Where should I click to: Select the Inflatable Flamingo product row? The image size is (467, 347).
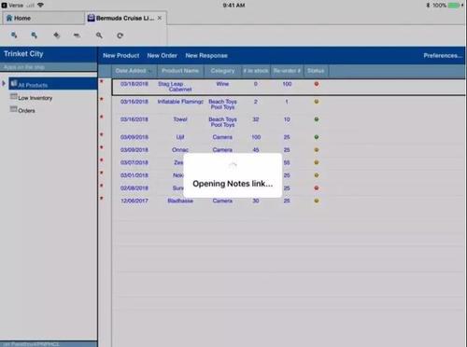(x=289, y=104)
